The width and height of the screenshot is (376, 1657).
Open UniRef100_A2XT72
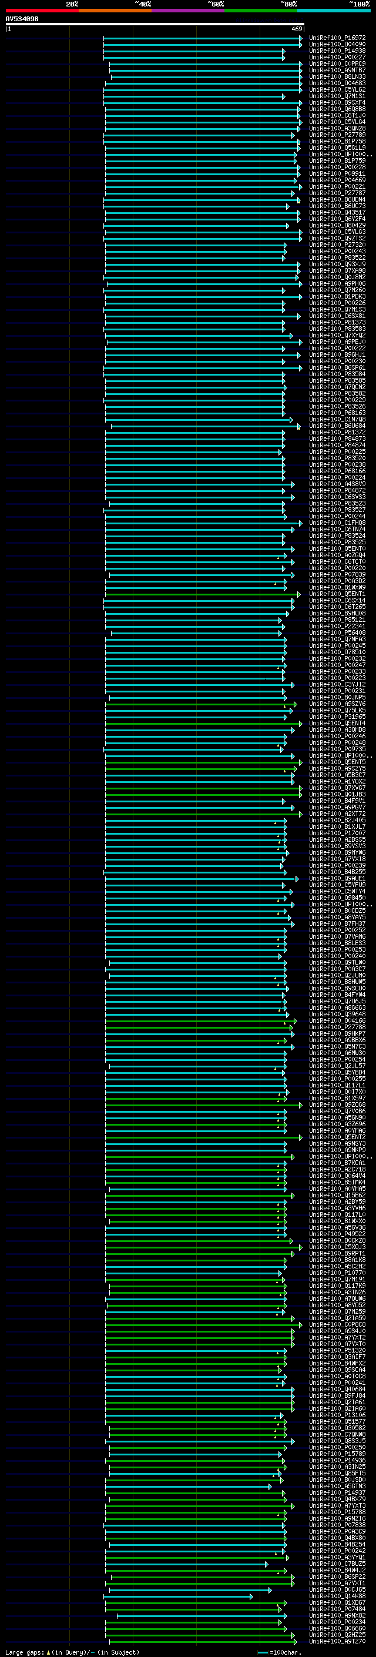(x=337, y=814)
